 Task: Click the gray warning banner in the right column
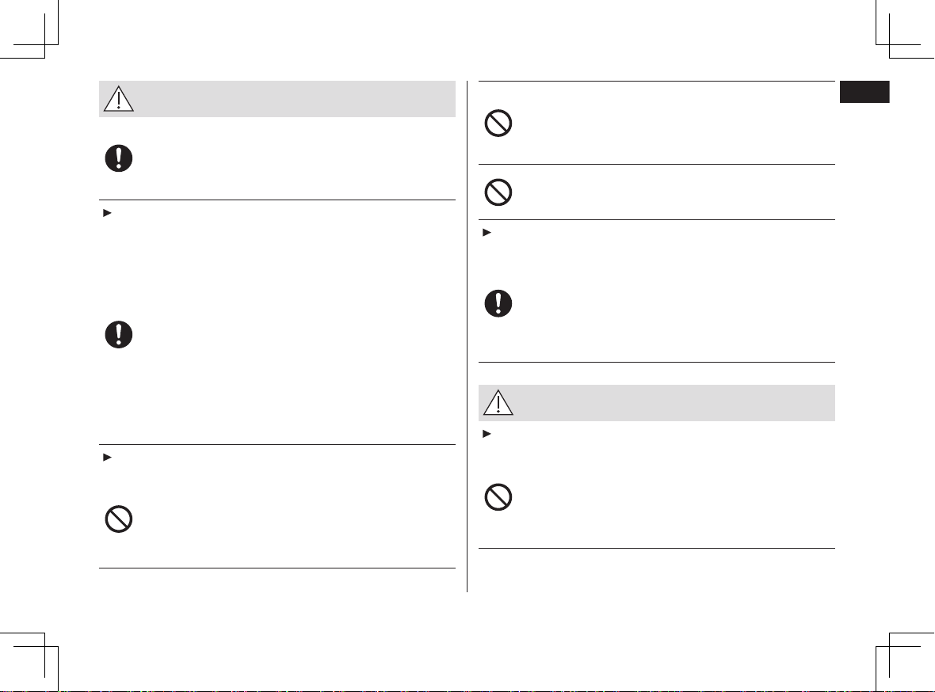point(657,403)
